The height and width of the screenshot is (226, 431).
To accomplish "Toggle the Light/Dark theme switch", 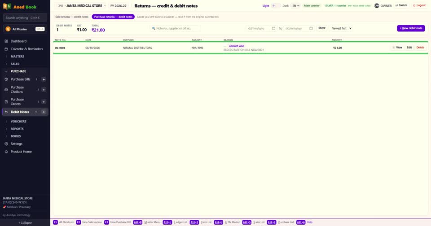I will pyautogui.click(x=276, y=6).
